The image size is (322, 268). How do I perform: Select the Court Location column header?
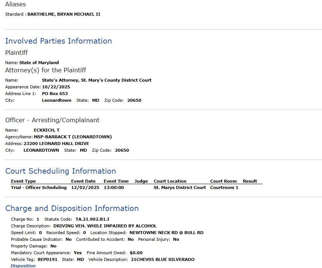(170, 181)
